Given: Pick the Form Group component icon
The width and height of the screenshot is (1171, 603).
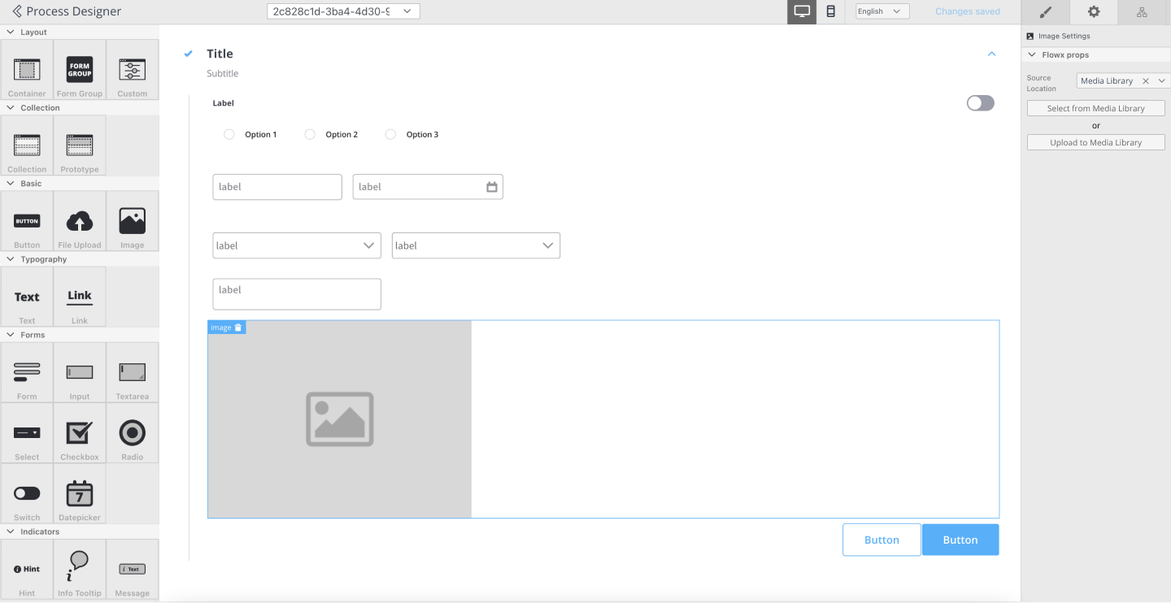Looking at the screenshot, I should (80, 70).
